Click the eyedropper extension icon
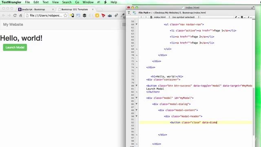261x147 pixels. pyautogui.click(x=122, y=16)
